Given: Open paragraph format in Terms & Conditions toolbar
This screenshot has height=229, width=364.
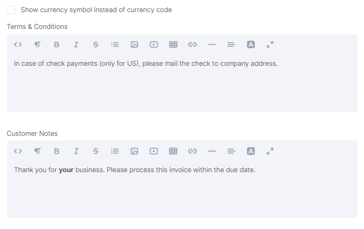Looking at the screenshot, I should (x=37, y=44).
